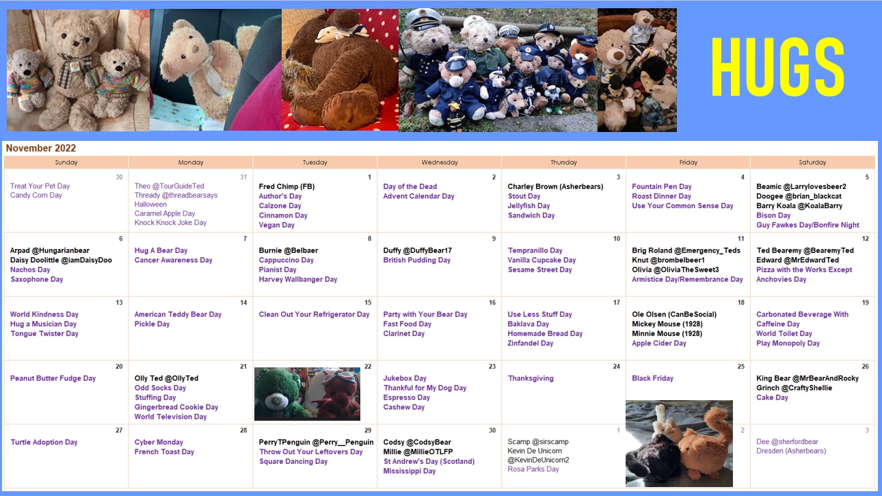This screenshot has width=882, height=496.
Task: Click Party with Your Bear Day
Action: click(425, 315)
